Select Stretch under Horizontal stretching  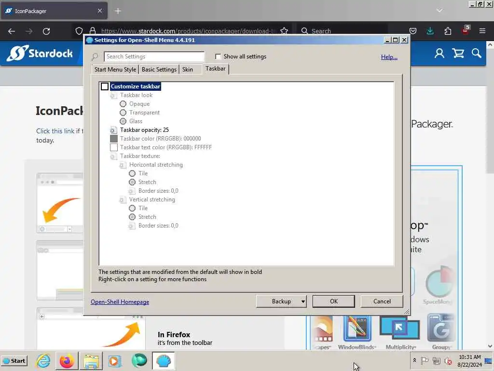click(132, 182)
